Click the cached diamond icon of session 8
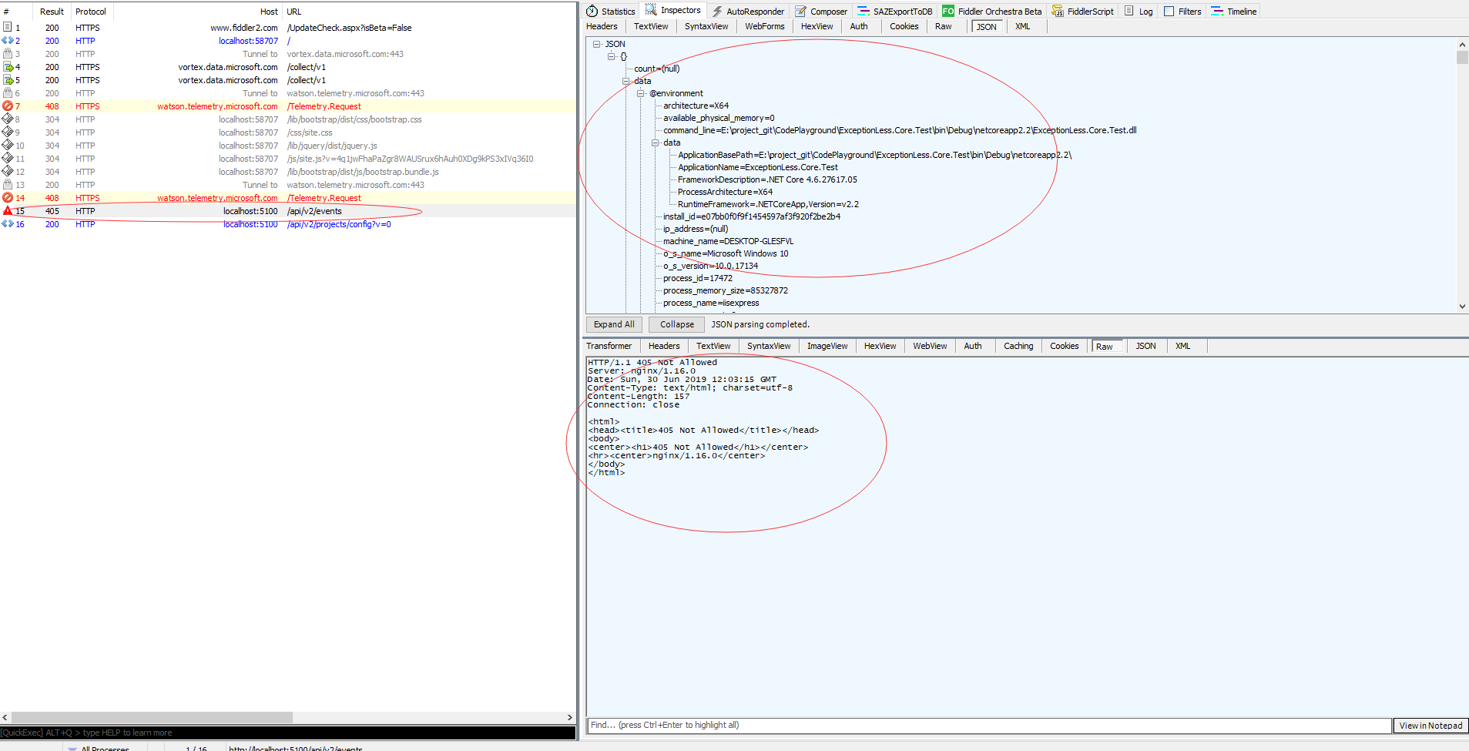The width and height of the screenshot is (1469, 751). [7, 119]
